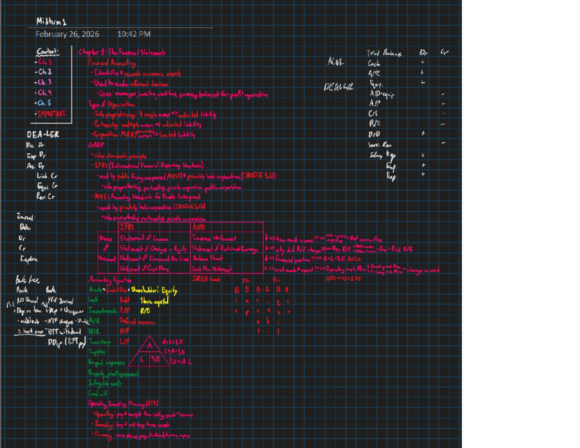The image size is (580, 448).
Task: Click the green "Investments" asset entry
Action: (102, 311)
